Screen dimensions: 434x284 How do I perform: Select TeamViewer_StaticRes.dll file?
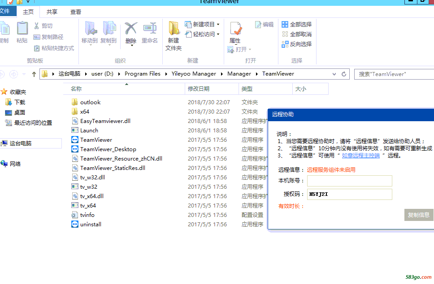(108, 168)
